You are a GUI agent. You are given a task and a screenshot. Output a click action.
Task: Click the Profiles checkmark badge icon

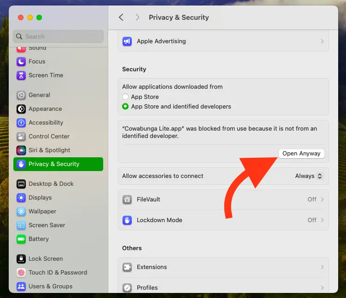127,287
